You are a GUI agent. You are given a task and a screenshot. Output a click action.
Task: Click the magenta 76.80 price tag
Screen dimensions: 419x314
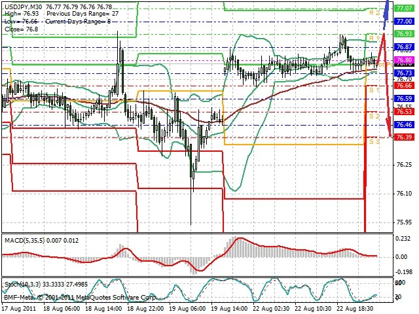pos(405,60)
